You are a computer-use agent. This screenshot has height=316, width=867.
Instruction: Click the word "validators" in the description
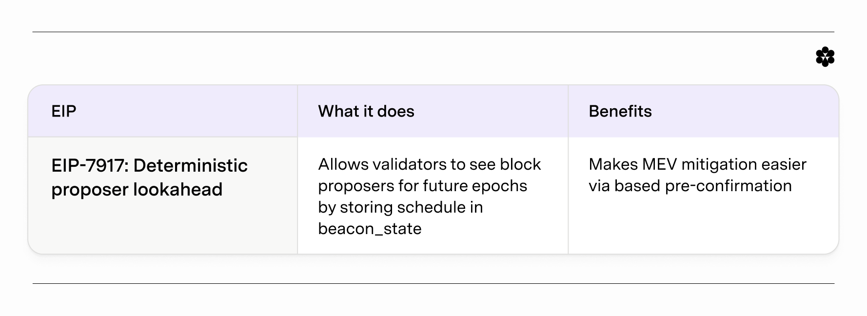coord(403,164)
